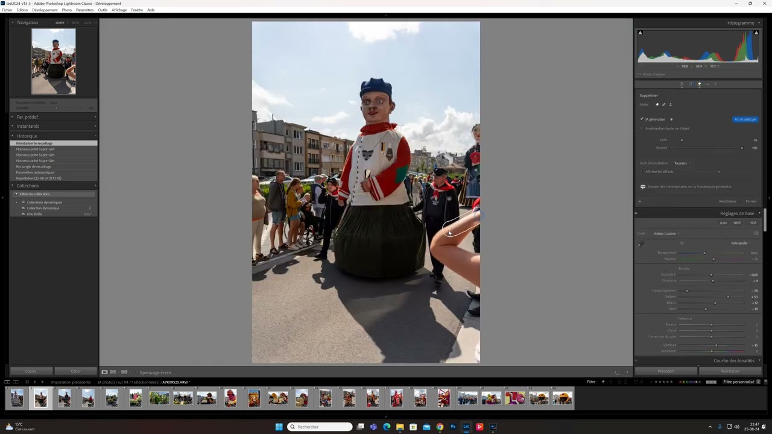Toggle the Supprimer panel on/off switch
772x434 pixels.
(x=640, y=201)
